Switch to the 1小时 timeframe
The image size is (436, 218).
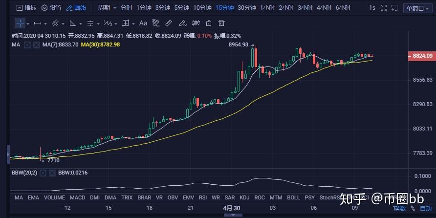coord(267,8)
